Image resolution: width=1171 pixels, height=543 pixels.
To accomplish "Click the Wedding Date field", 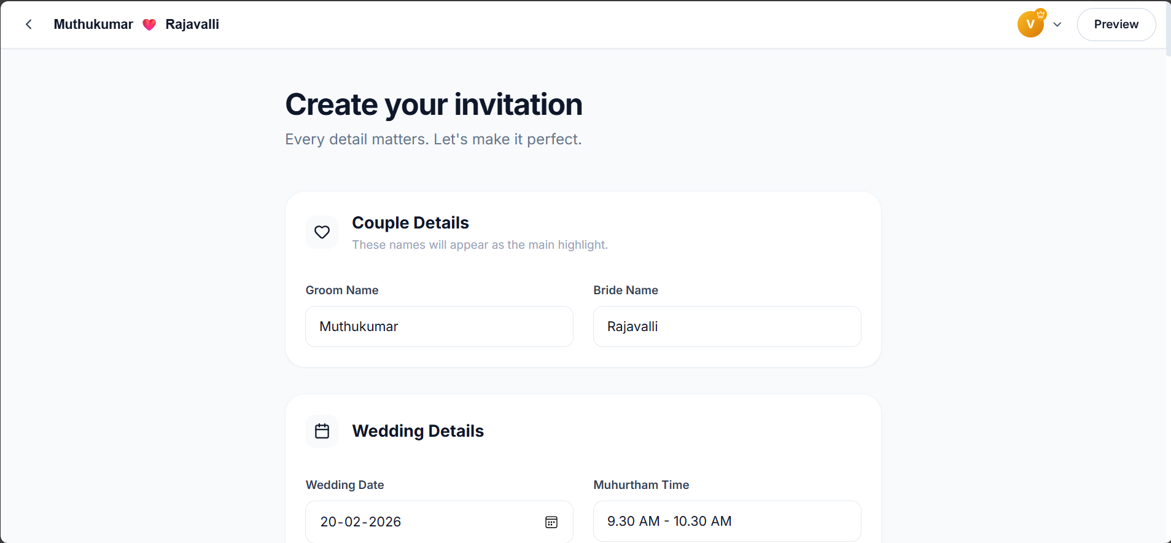I will click(x=439, y=522).
